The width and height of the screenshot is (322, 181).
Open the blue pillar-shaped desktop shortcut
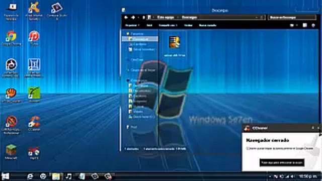pos(34,68)
